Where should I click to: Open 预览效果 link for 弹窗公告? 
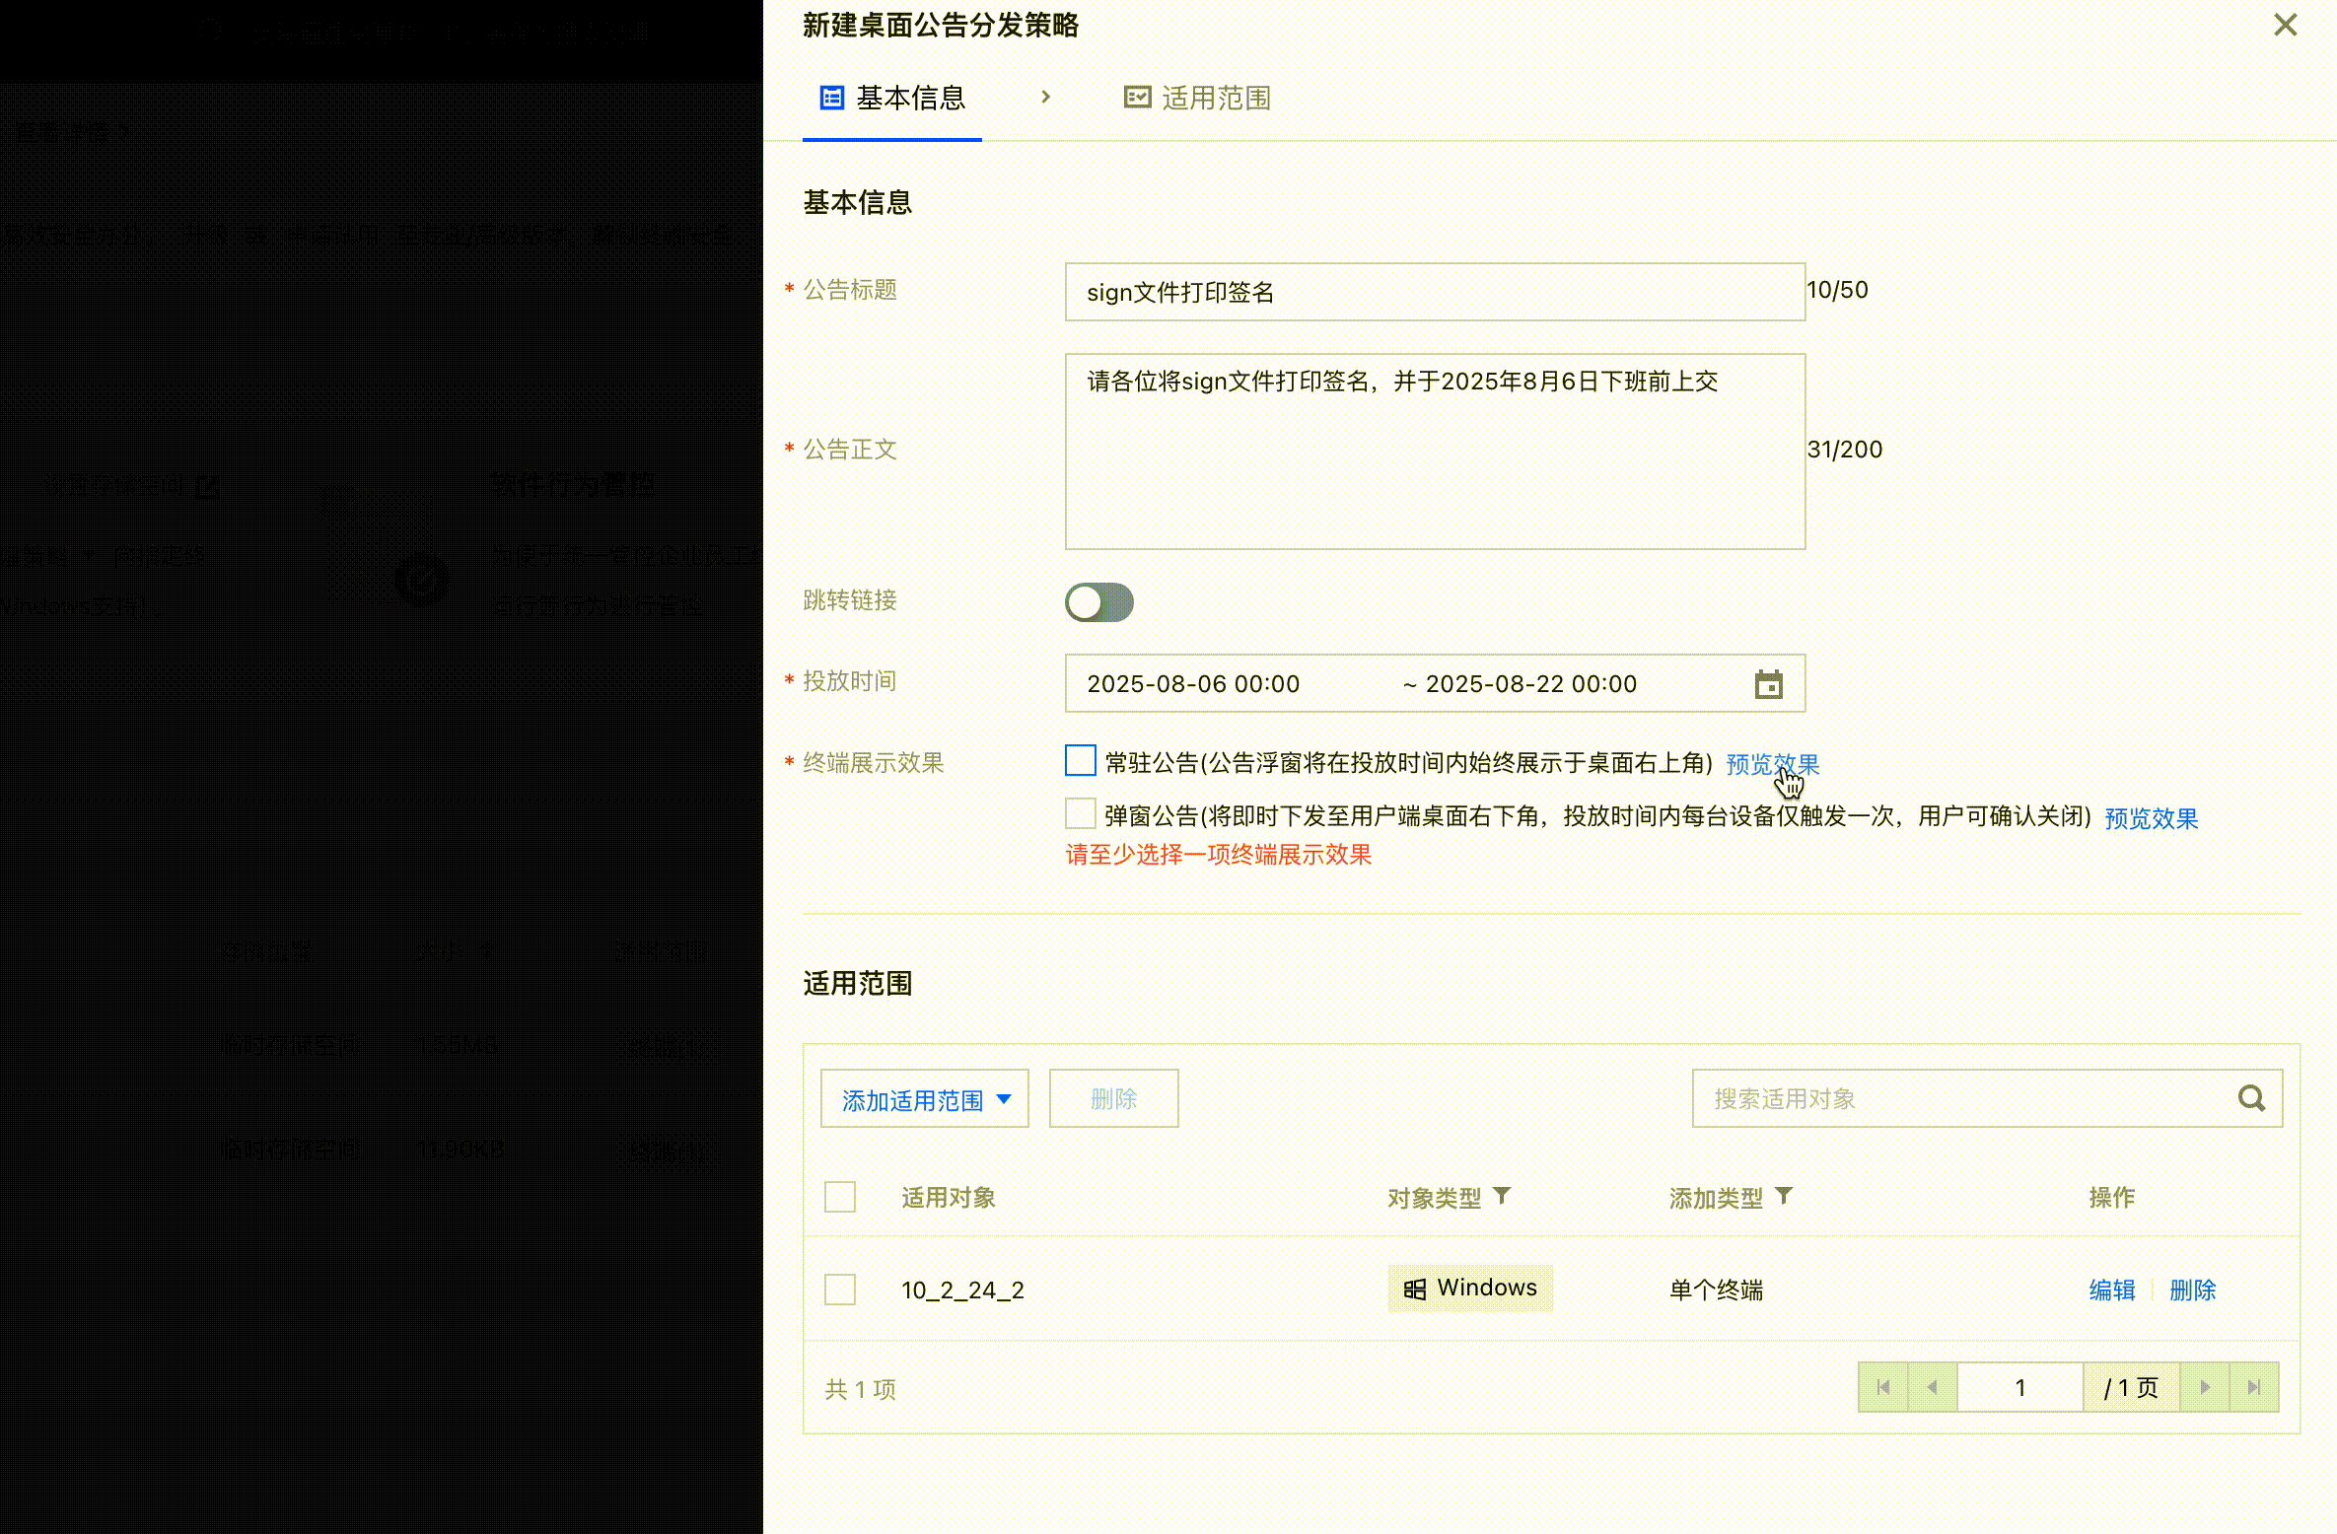pyautogui.click(x=2151, y=818)
